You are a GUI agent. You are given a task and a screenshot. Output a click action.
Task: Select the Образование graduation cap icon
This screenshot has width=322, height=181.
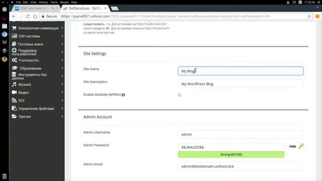(15, 68)
